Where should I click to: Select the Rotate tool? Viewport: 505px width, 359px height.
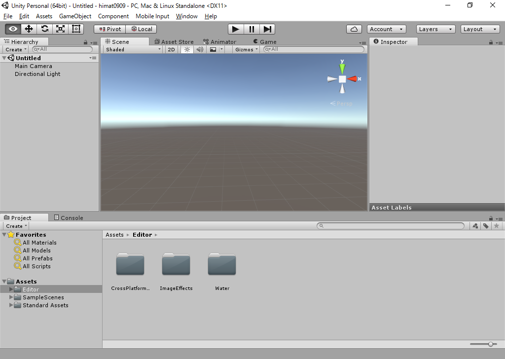tap(44, 29)
